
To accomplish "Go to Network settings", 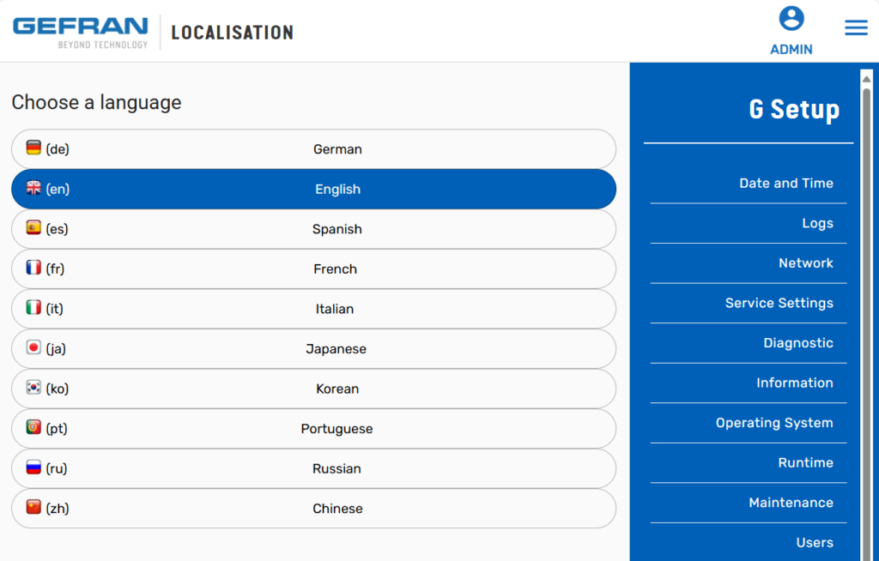I will point(805,262).
